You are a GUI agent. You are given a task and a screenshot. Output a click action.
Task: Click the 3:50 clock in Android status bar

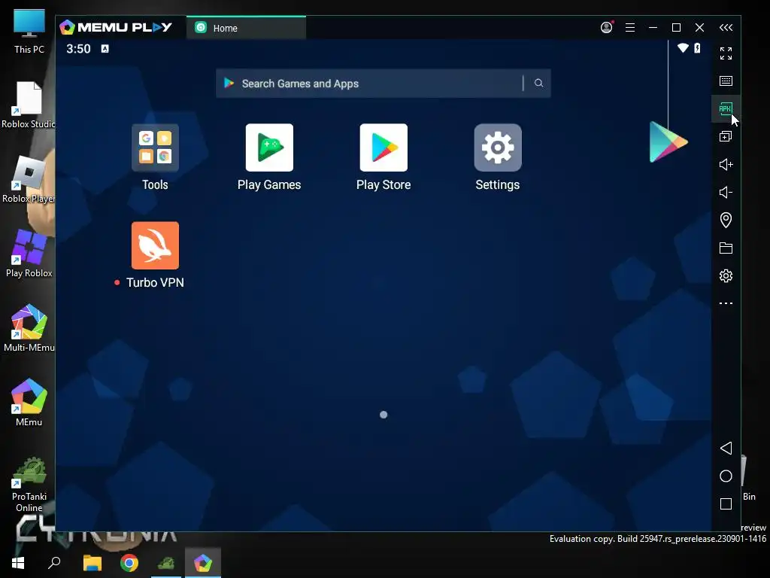point(78,49)
